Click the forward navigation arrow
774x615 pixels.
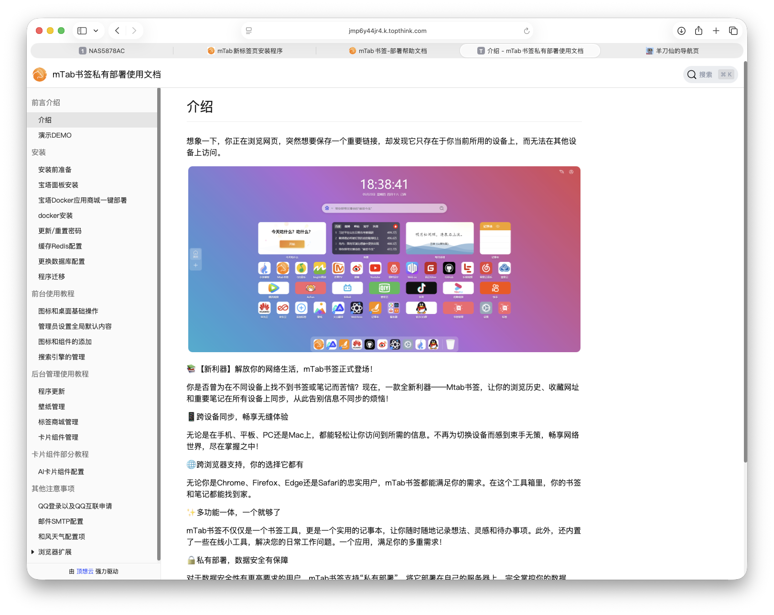(x=134, y=30)
